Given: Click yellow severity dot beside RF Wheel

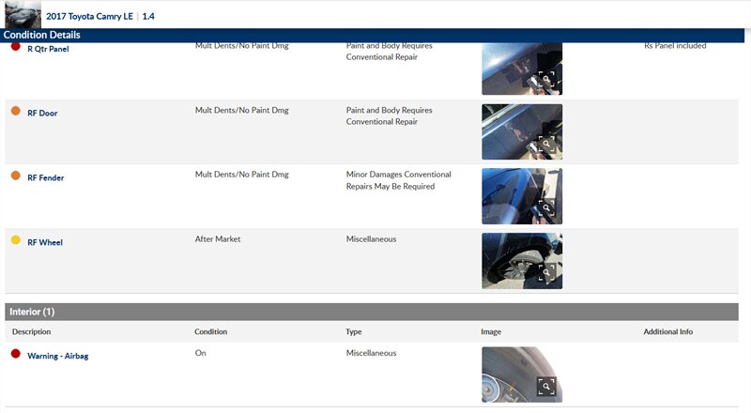Looking at the screenshot, I should 15,240.
